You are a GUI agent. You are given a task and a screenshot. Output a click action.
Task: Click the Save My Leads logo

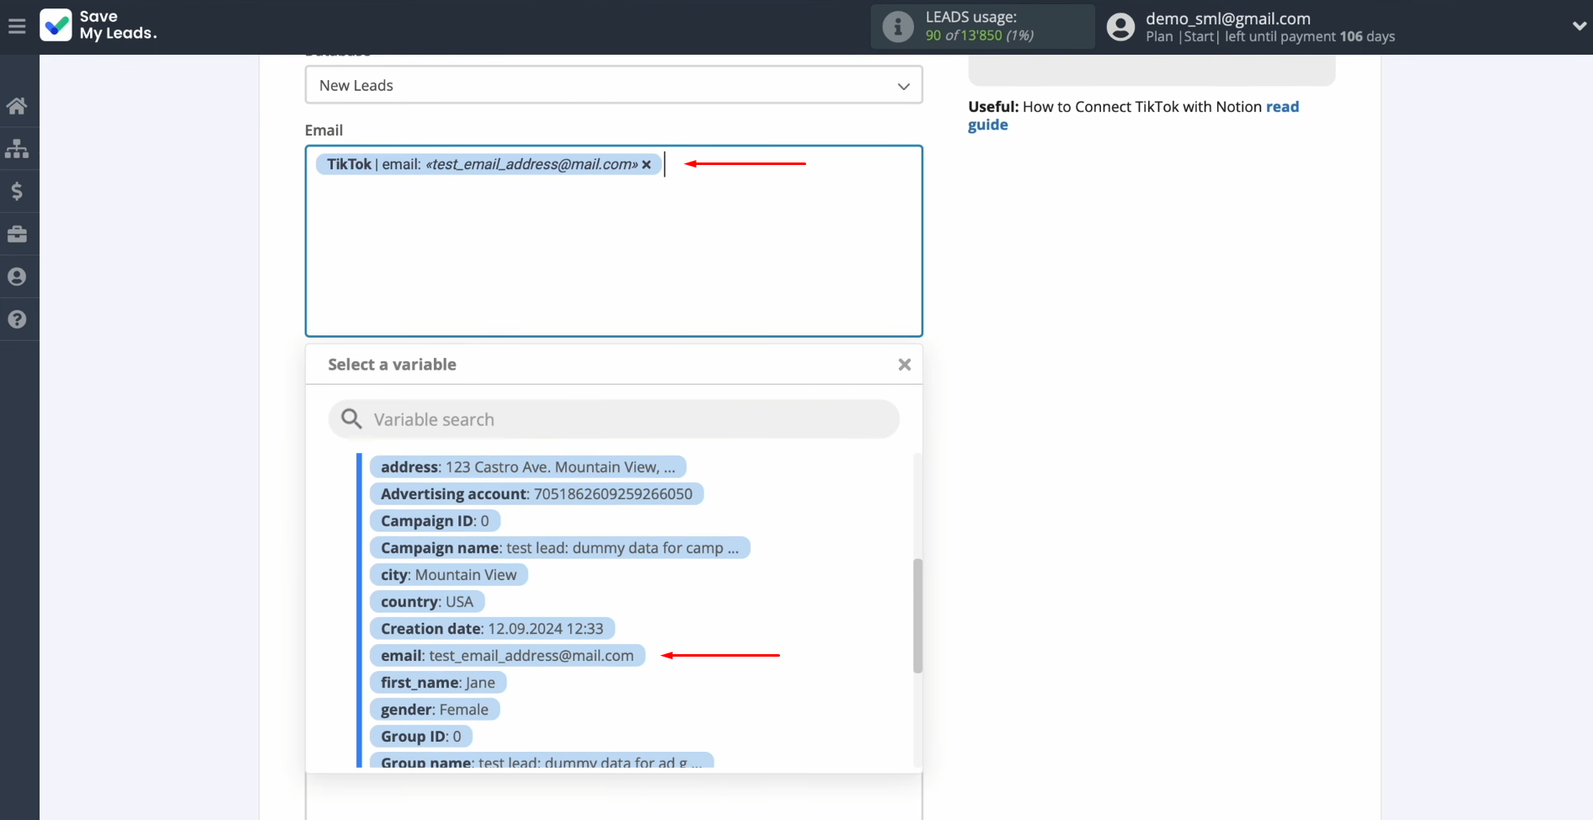tap(99, 25)
